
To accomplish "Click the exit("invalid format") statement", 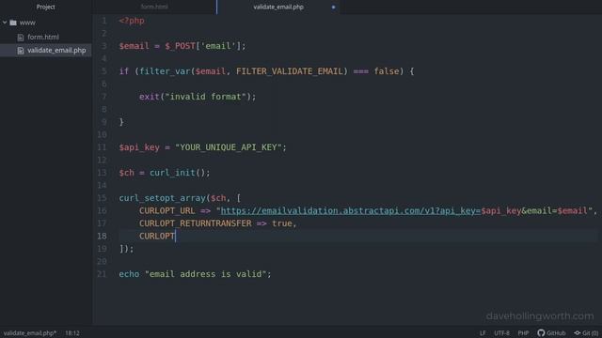I will pyautogui.click(x=198, y=97).
